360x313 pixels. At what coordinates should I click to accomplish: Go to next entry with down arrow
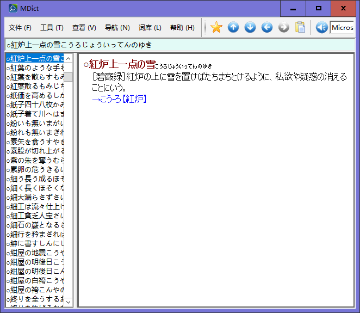click(x=250, y=27)
